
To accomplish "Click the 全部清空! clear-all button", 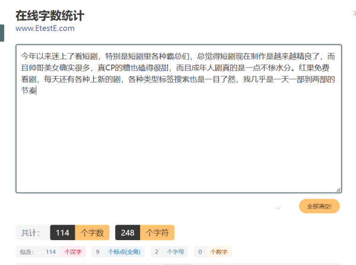I will click(319, 206).
